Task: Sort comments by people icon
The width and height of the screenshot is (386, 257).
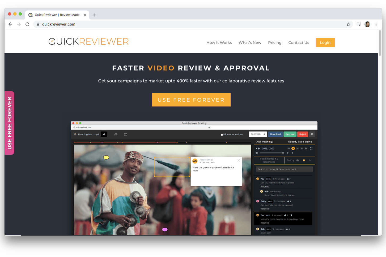Action: [x=298, y=160]
